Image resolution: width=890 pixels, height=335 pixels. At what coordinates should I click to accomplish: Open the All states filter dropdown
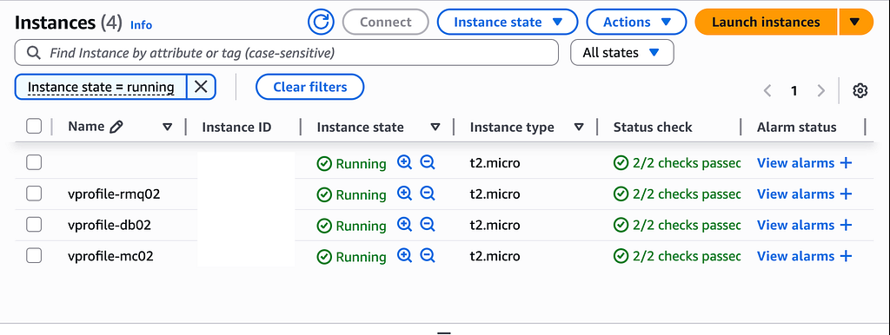622,53
